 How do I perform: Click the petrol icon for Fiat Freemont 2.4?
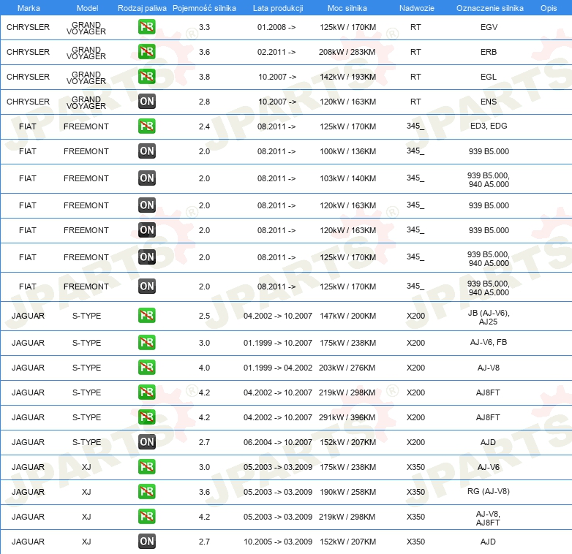point(146,126)
